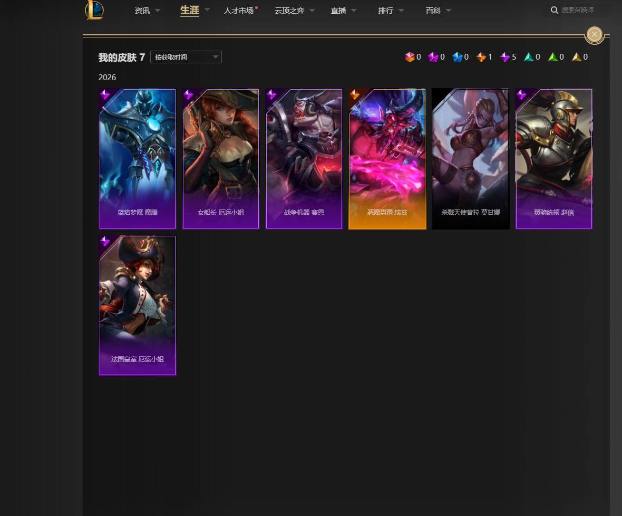Select the purple diamond gem showing 5
Image resolution: width=622 pixels, height=516 pixels.
tap(504, 57)
